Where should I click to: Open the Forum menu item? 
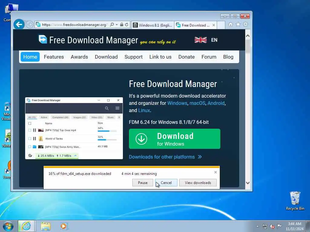[209, 57]
